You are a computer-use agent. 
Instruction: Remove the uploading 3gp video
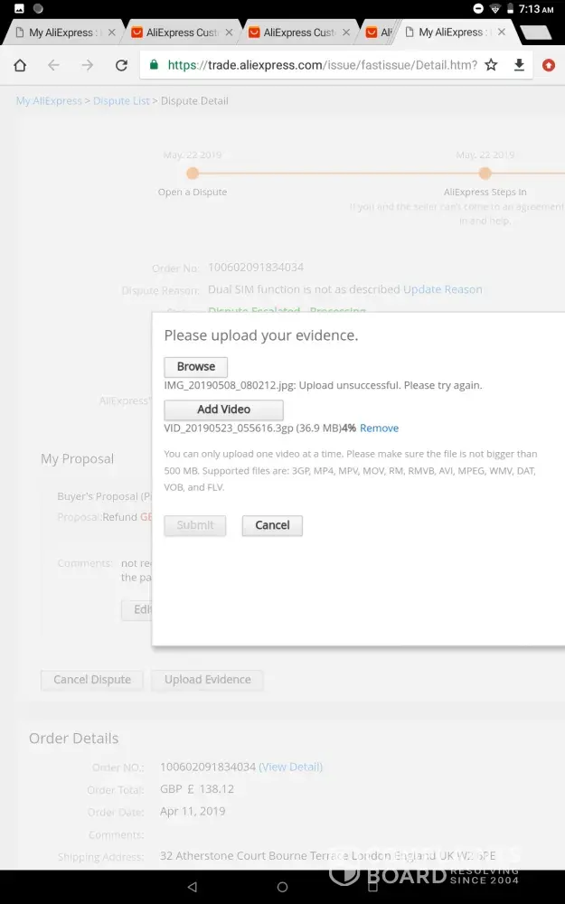click(x=380, y=428)
